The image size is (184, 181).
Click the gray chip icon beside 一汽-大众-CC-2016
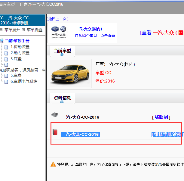55,115
